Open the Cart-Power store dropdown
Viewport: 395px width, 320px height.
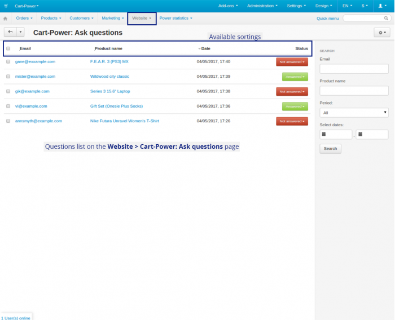27,6
